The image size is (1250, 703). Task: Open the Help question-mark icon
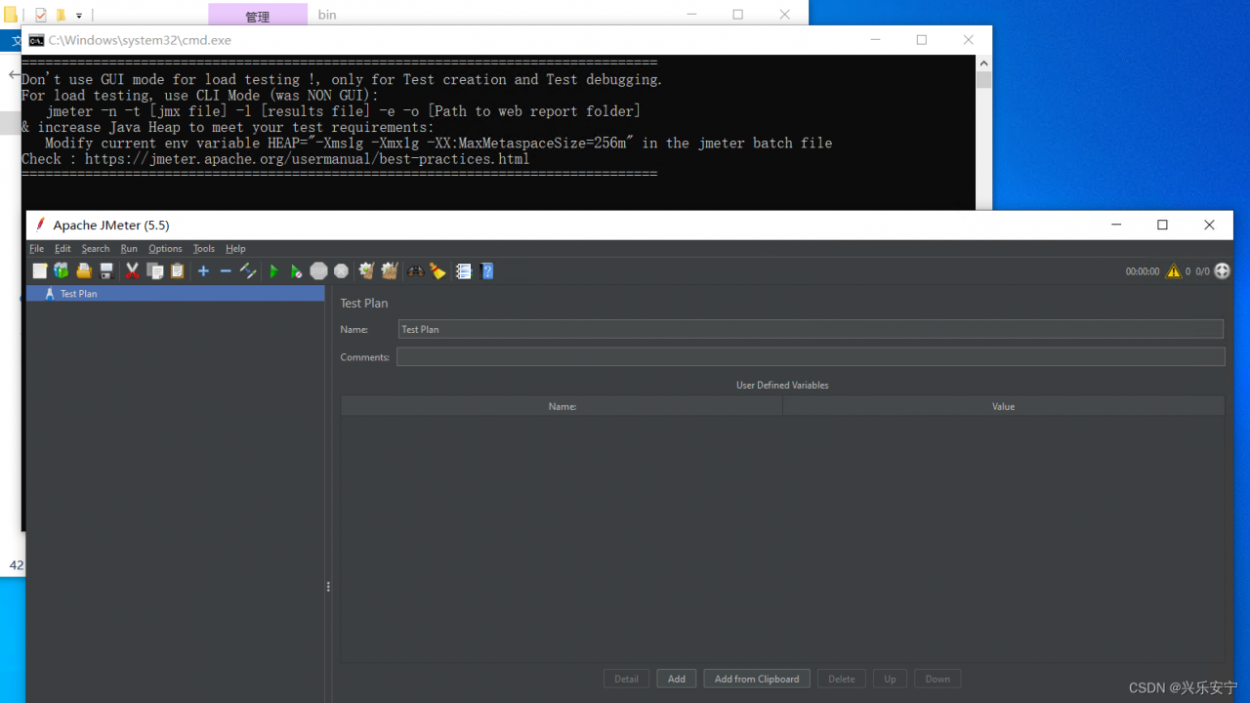pos(487,271)
